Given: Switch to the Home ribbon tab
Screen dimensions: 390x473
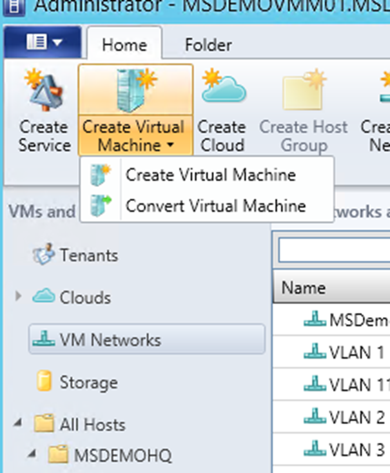Looking at the screenshot, I should point(124,45).
